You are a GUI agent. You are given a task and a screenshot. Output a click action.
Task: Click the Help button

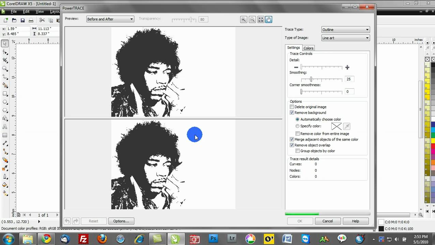pyautogui.click(x=356, y=221)
